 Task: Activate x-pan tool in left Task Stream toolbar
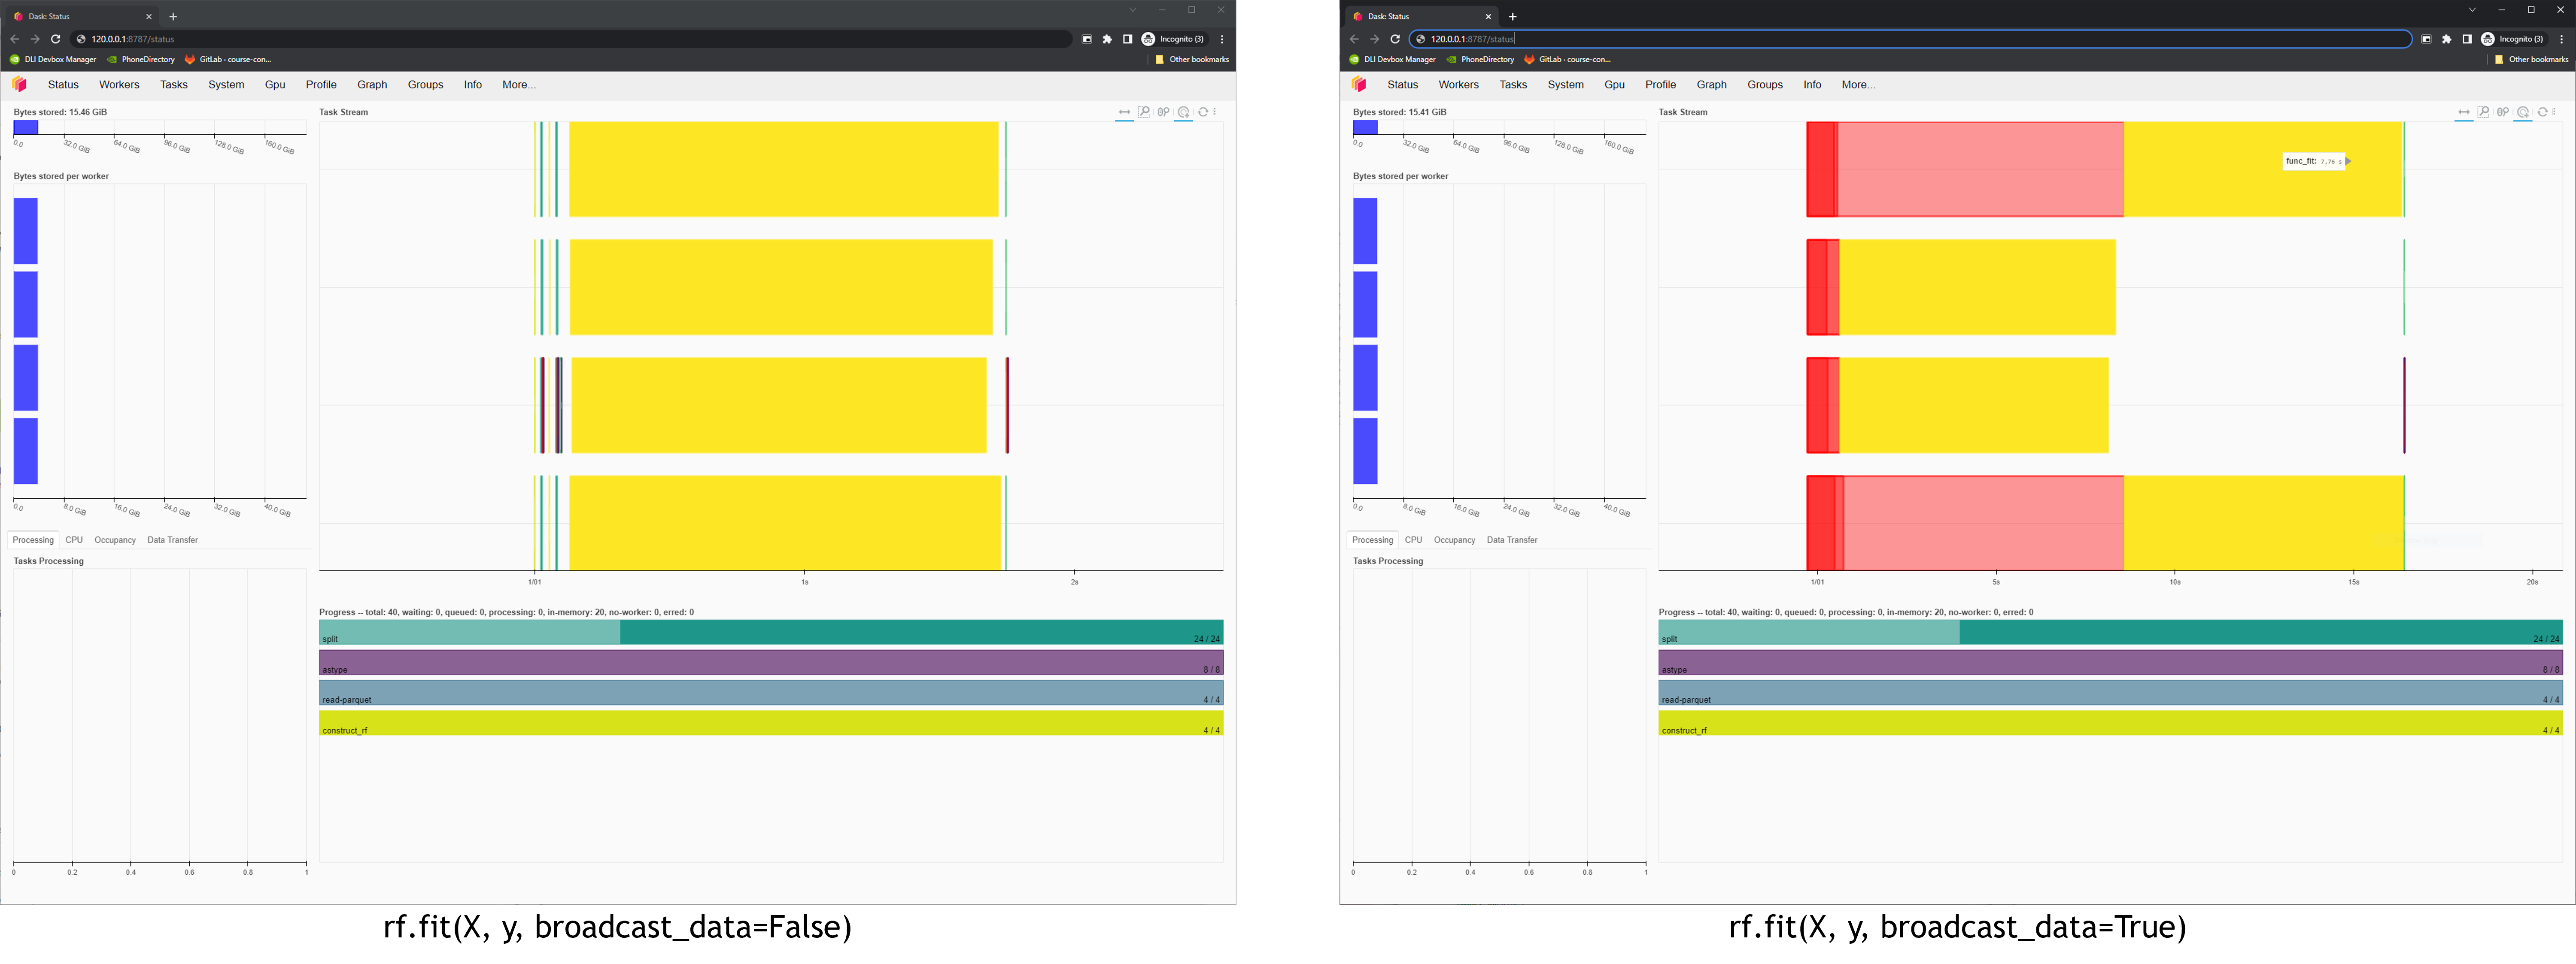pyautogui.click(x=1124, y=112)
